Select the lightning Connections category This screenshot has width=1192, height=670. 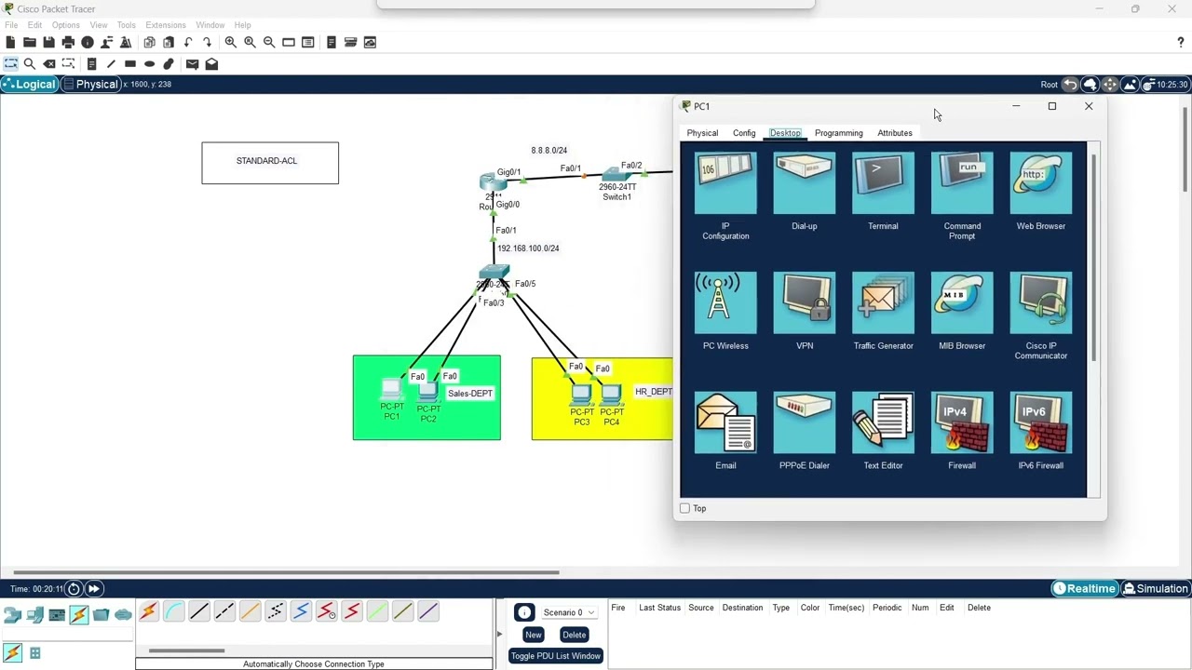tap(78, 614)
